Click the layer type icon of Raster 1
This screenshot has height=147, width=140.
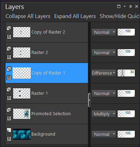[x=9, y=89]
